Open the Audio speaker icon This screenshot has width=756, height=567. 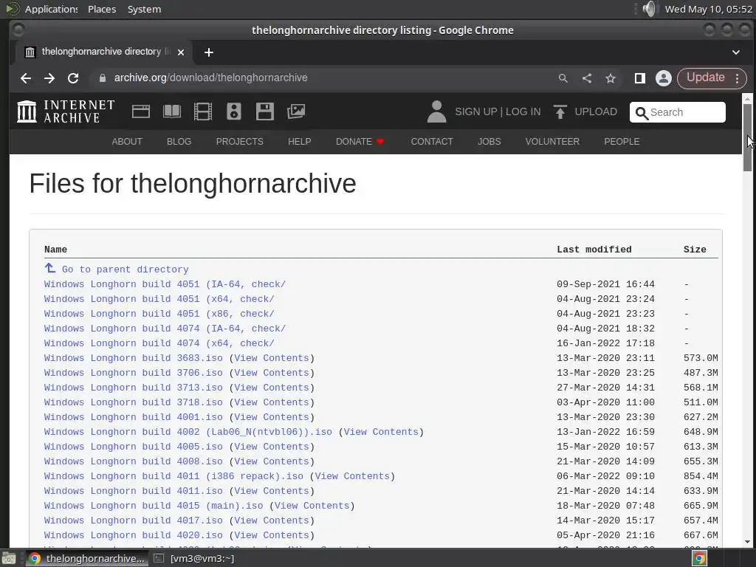point(234,111)
